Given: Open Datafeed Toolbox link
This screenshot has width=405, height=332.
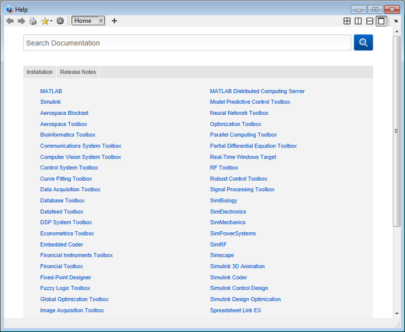Looking at the screenshot, I should coord(61,212).
